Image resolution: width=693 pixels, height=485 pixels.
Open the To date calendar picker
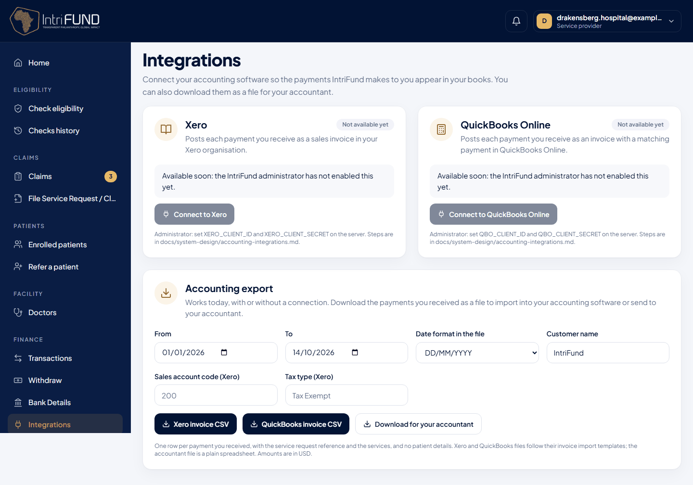tap(355, 353)
